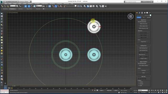Collapse the Adjust Transform rollout
This screenshot has height=94, width=168.
tap(144, 62)
